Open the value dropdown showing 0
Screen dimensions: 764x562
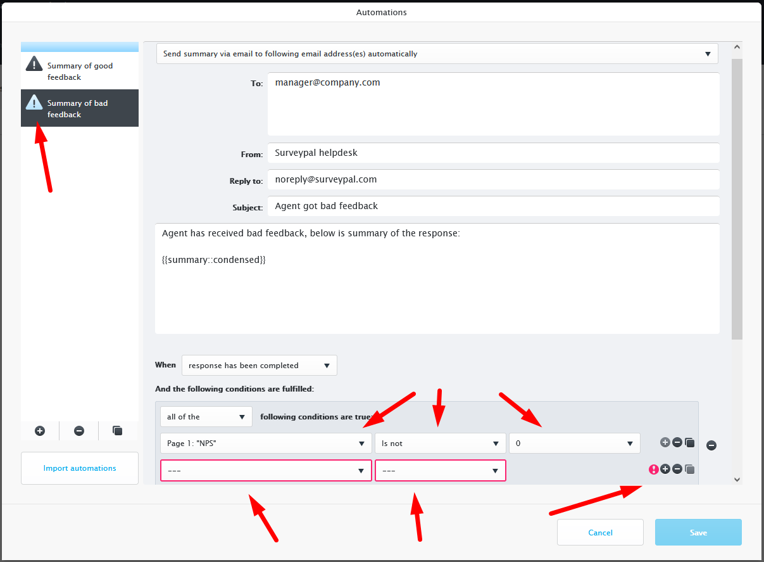pos(575,444)
